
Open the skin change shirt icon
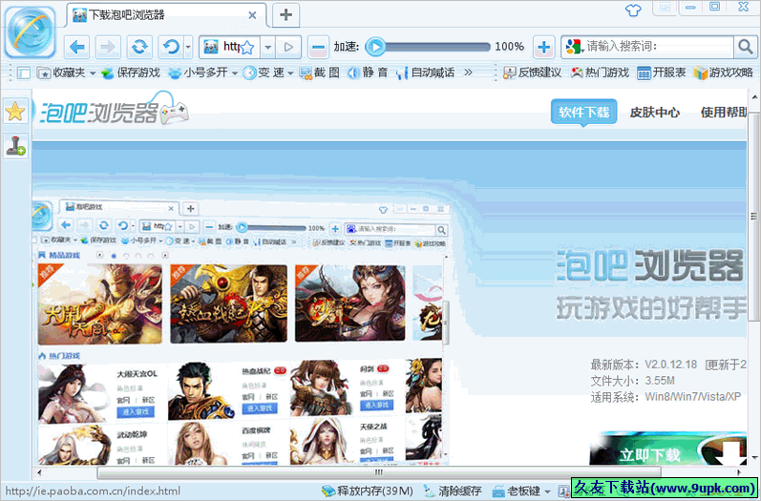point(633,10)
